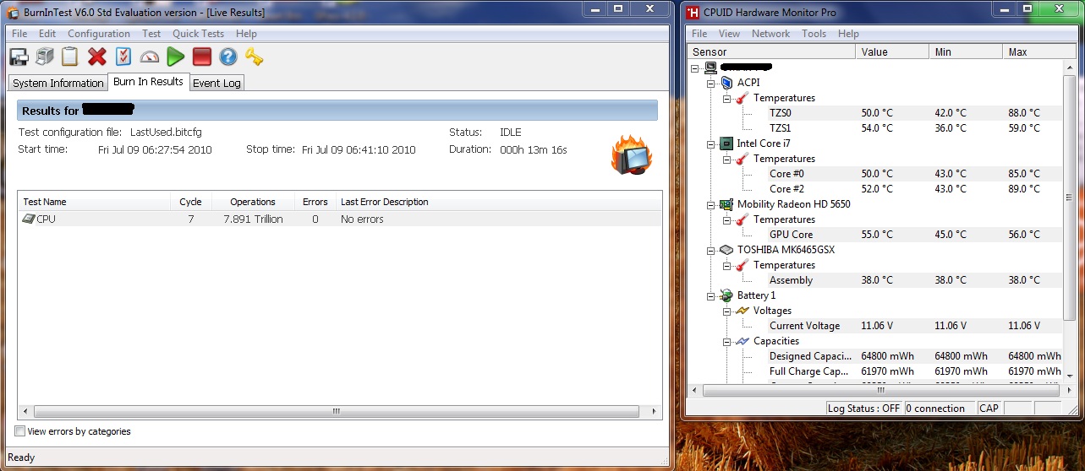Screen dimensions: 1085x471
Task: Collapse Temperatures under ACPI
Action: (x=726, y=98)
